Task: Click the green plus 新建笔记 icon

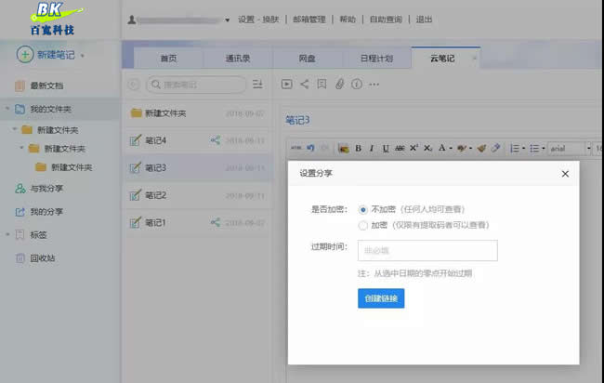Action: pos(25,55)
